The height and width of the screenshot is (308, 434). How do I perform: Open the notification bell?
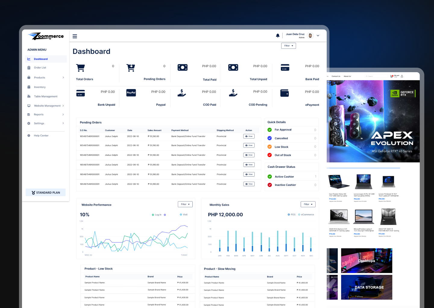[x=278, y=35]
